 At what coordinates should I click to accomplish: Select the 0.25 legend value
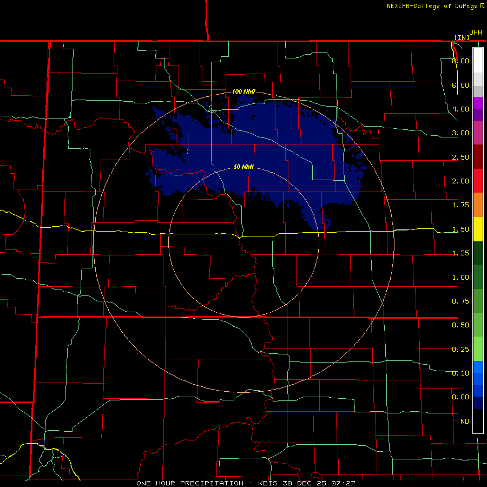[x=460, y=350]
